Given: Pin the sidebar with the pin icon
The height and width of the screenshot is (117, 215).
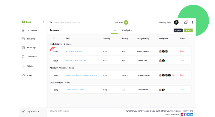Looking at the screenshot, I should pyautogui.click(x=43, y=22).
